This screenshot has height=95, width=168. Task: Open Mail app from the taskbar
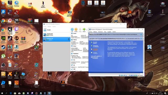[19, 93]
